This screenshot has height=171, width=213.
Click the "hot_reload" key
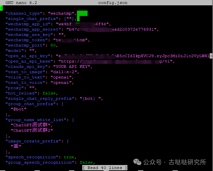pos(21,93)
